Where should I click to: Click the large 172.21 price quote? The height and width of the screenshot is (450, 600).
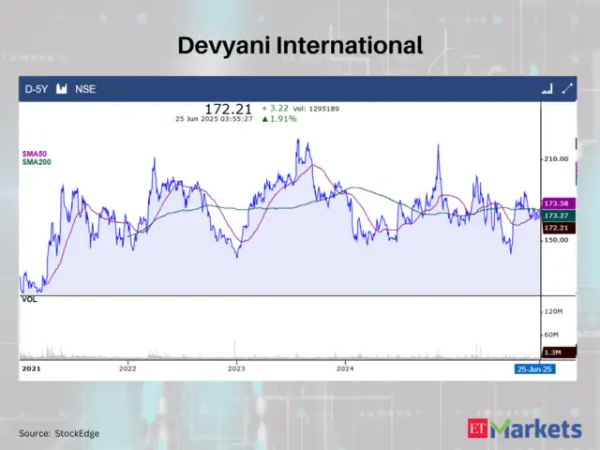click(229, 109)
